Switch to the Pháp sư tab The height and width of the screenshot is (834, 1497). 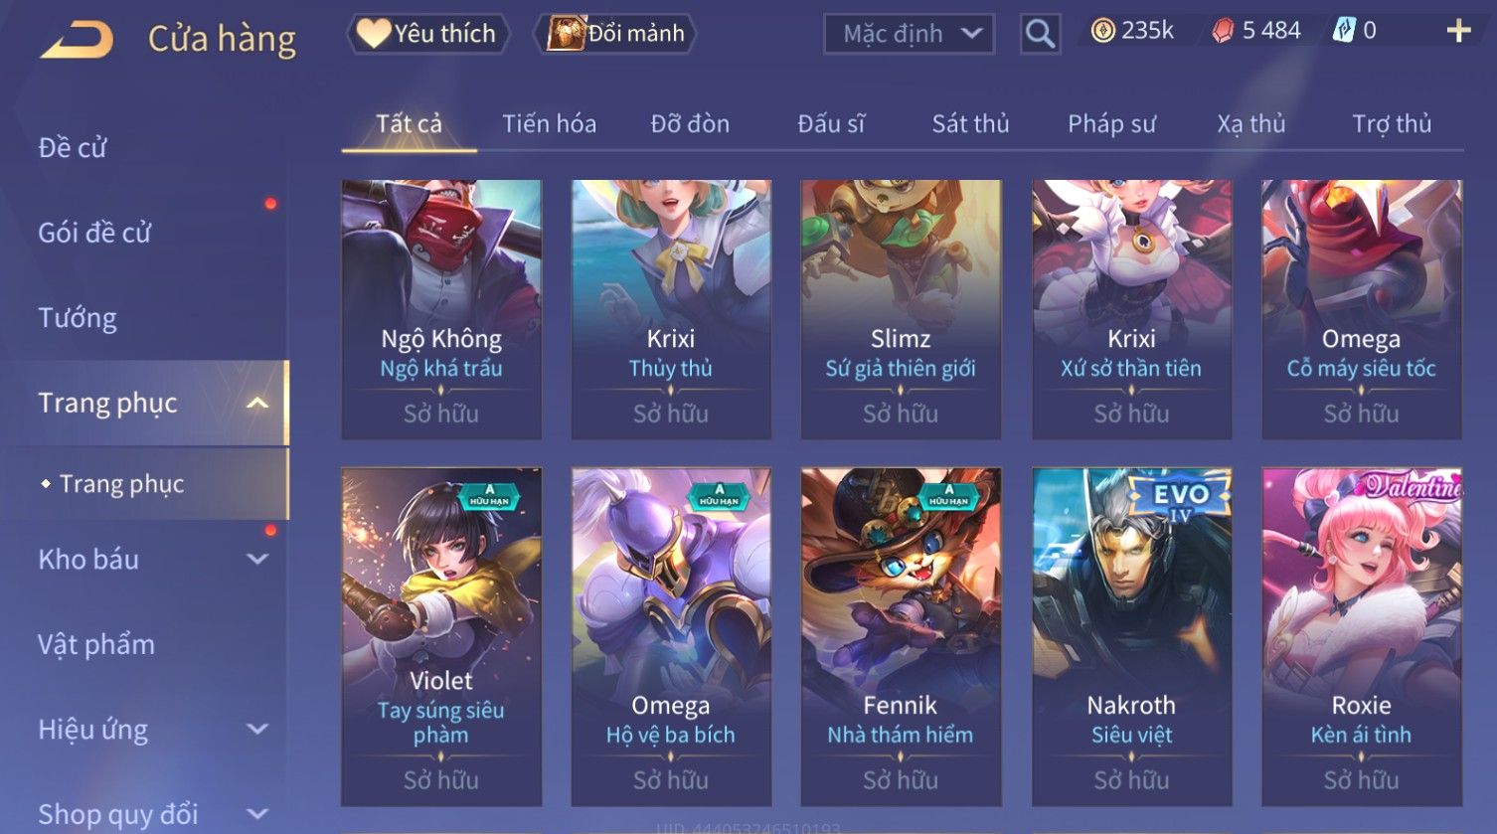pos(1111,124)
